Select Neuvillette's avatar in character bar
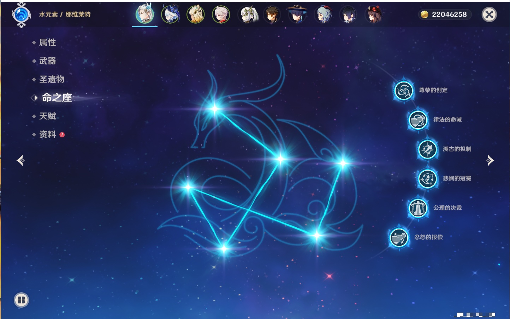 click(145, 14)
